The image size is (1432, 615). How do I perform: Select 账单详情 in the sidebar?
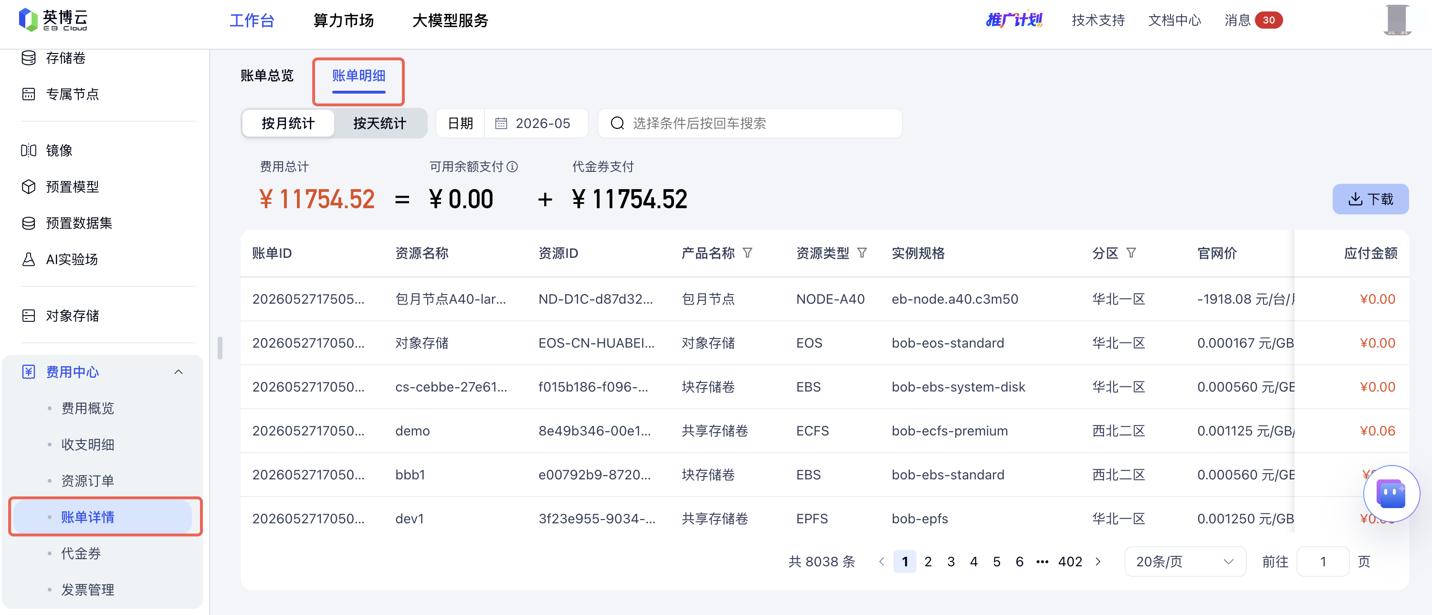click(x=103, y=517)
